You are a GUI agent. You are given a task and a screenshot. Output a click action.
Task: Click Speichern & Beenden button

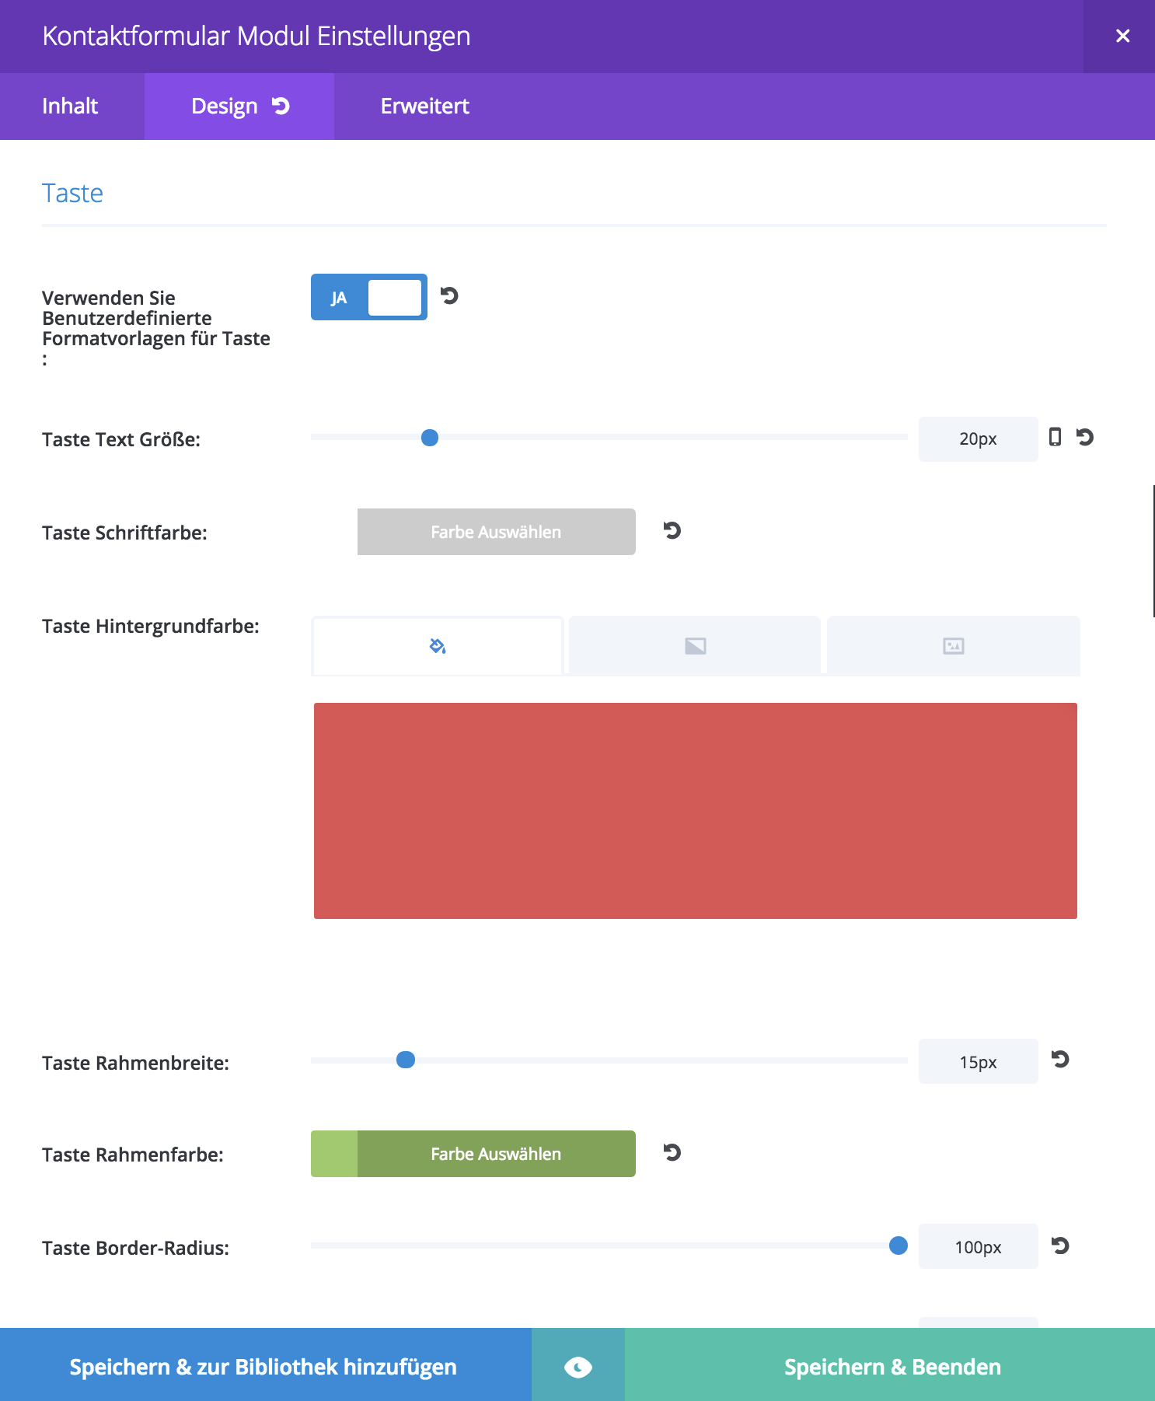891,1367
